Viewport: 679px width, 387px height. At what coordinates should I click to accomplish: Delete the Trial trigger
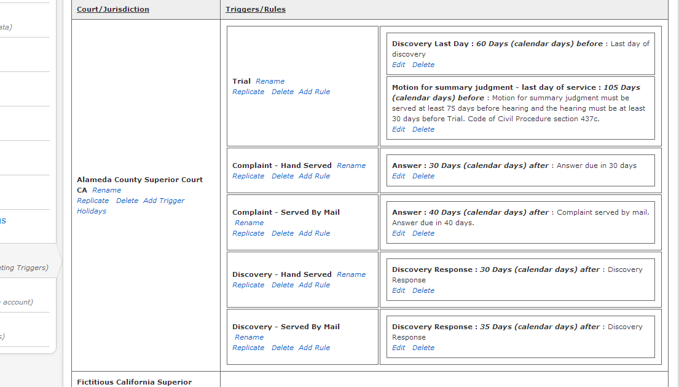[x=282, y=92]
